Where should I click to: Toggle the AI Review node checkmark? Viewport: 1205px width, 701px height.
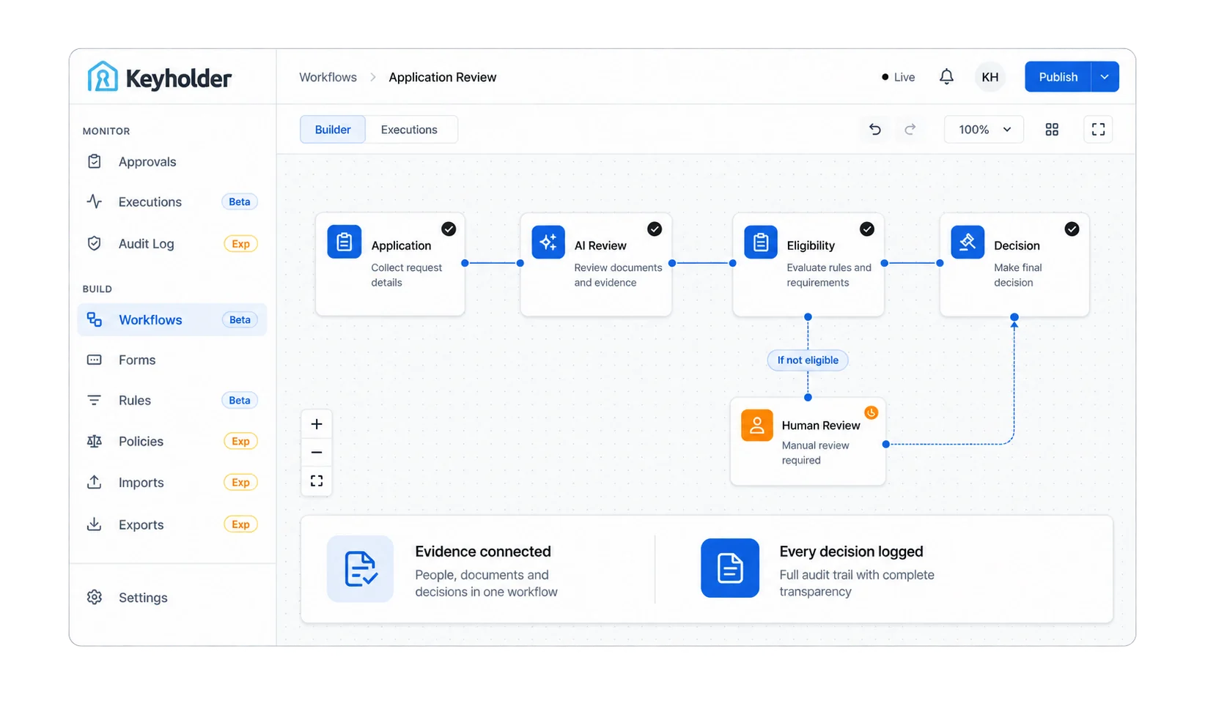click(x=655, y=229)
